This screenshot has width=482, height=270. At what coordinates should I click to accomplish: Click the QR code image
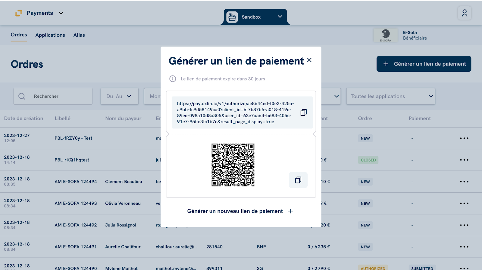click(233, 165)
